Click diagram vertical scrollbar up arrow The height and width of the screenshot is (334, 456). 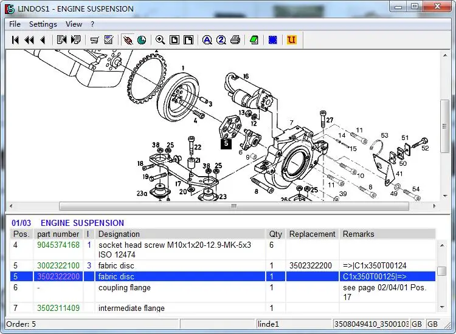coord(445,55)
